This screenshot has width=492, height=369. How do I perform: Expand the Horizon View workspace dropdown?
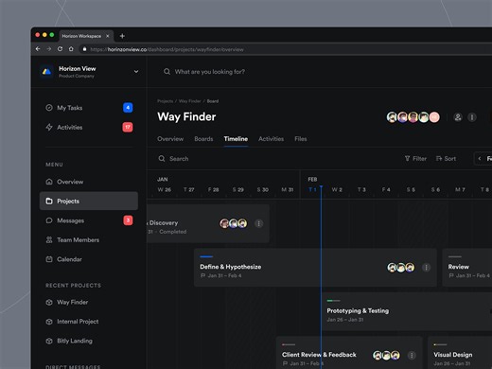point(136,72)
